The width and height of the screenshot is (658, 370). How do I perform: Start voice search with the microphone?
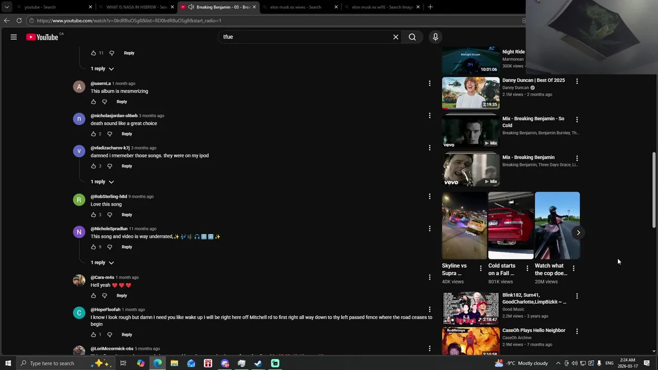(435, 37)
